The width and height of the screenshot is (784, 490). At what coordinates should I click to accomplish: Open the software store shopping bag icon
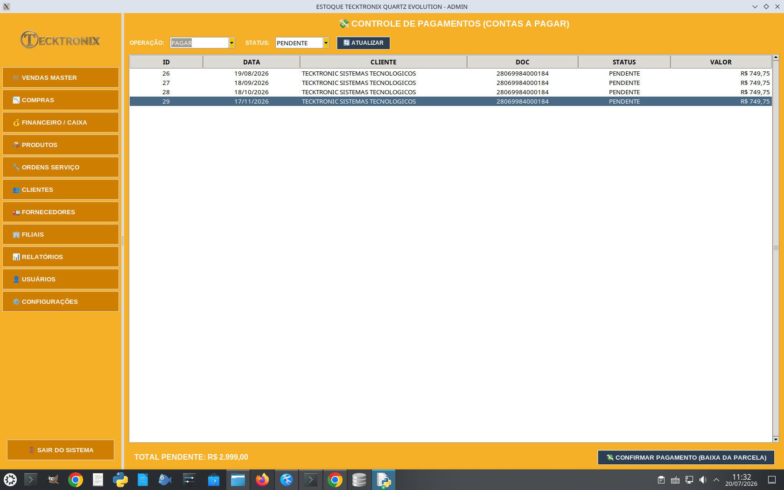tap(214, 480)
